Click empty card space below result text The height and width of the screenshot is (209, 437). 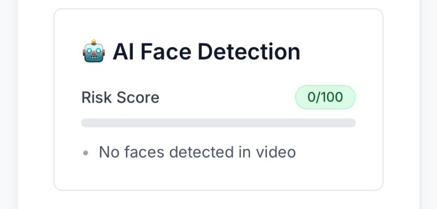tap(218, 175)
